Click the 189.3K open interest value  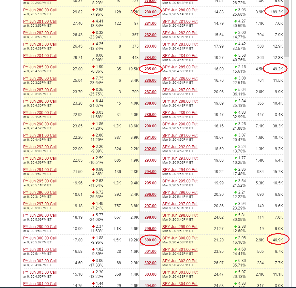click(x=277, y=12)
